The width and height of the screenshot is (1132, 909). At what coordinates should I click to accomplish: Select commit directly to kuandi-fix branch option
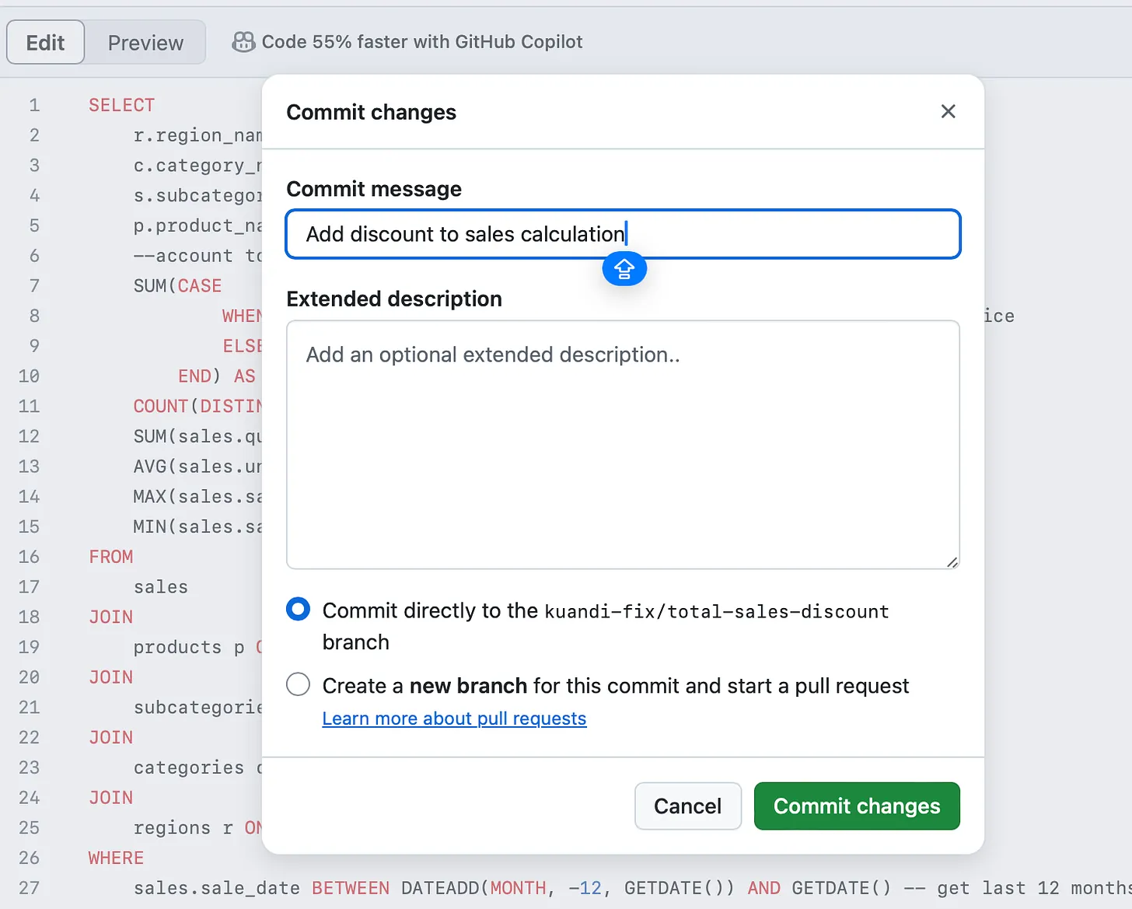click(298, 610)
